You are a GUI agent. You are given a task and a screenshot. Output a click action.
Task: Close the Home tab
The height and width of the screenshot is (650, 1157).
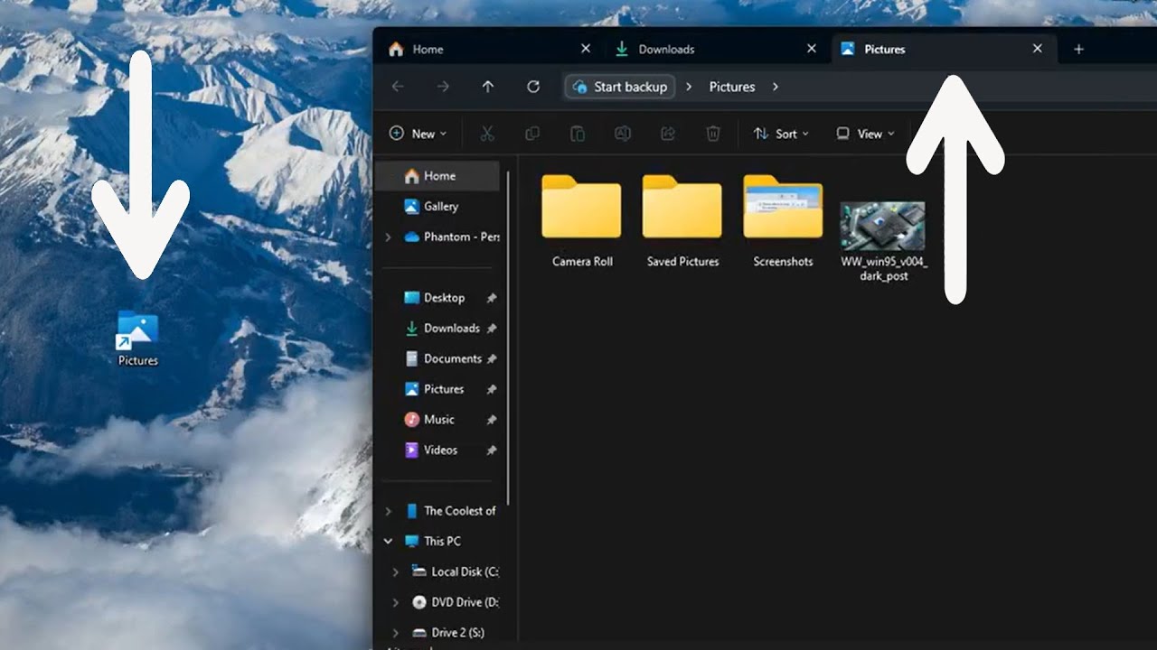pyautogui.click(x=586, y=49)
